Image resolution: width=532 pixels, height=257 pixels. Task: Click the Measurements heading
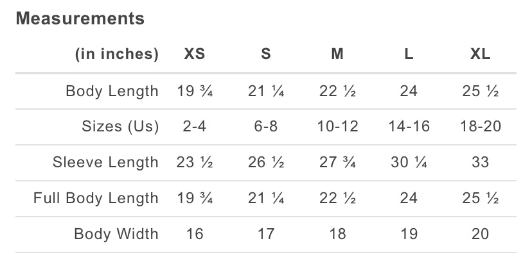click(80, 19)
